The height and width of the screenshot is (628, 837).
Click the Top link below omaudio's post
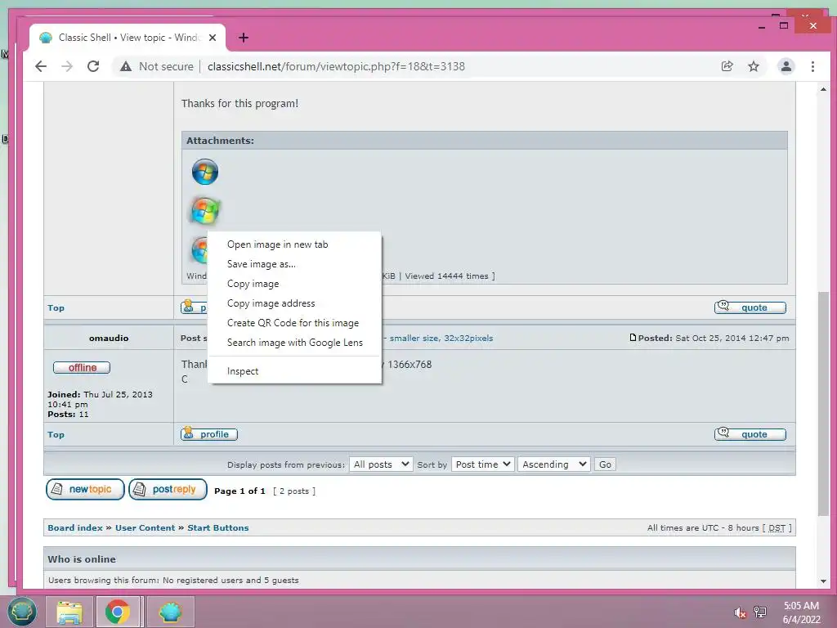coord(56,435)
